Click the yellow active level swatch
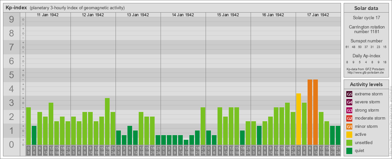 (x=349, y=134)
